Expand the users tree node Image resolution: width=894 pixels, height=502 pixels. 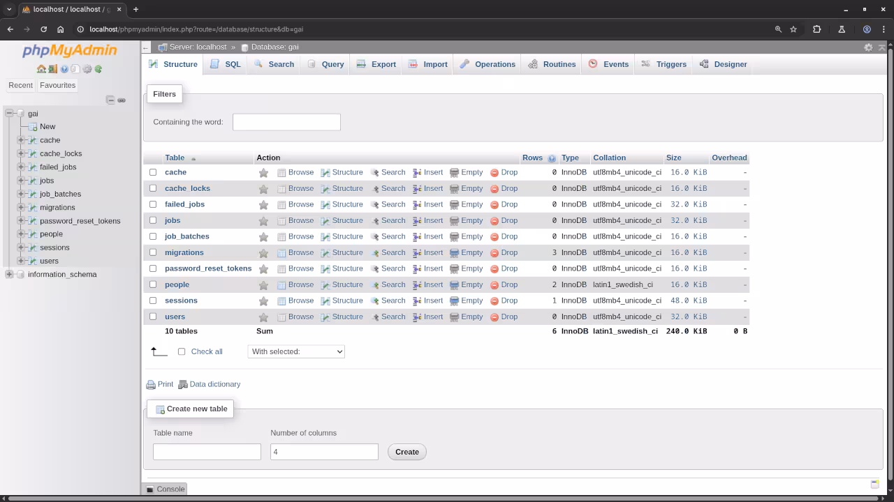[21, 261]
